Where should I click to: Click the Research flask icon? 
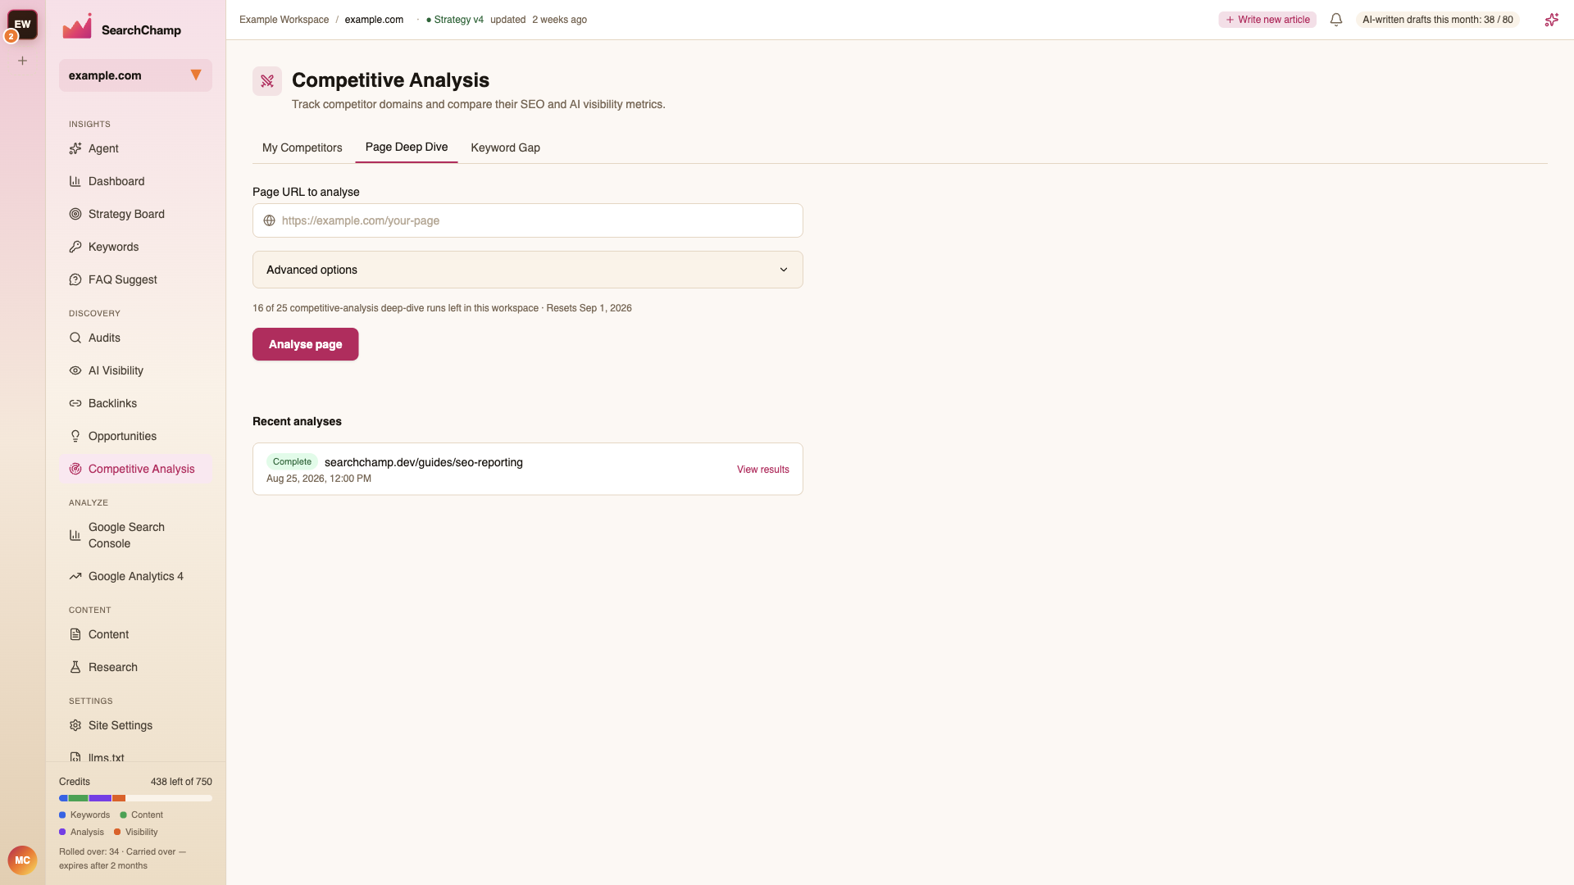75,667
